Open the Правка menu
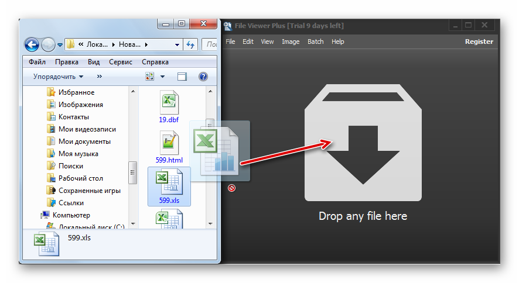This screenshot has width=519, height=283. pyautogui.click(x=67, y=62)
